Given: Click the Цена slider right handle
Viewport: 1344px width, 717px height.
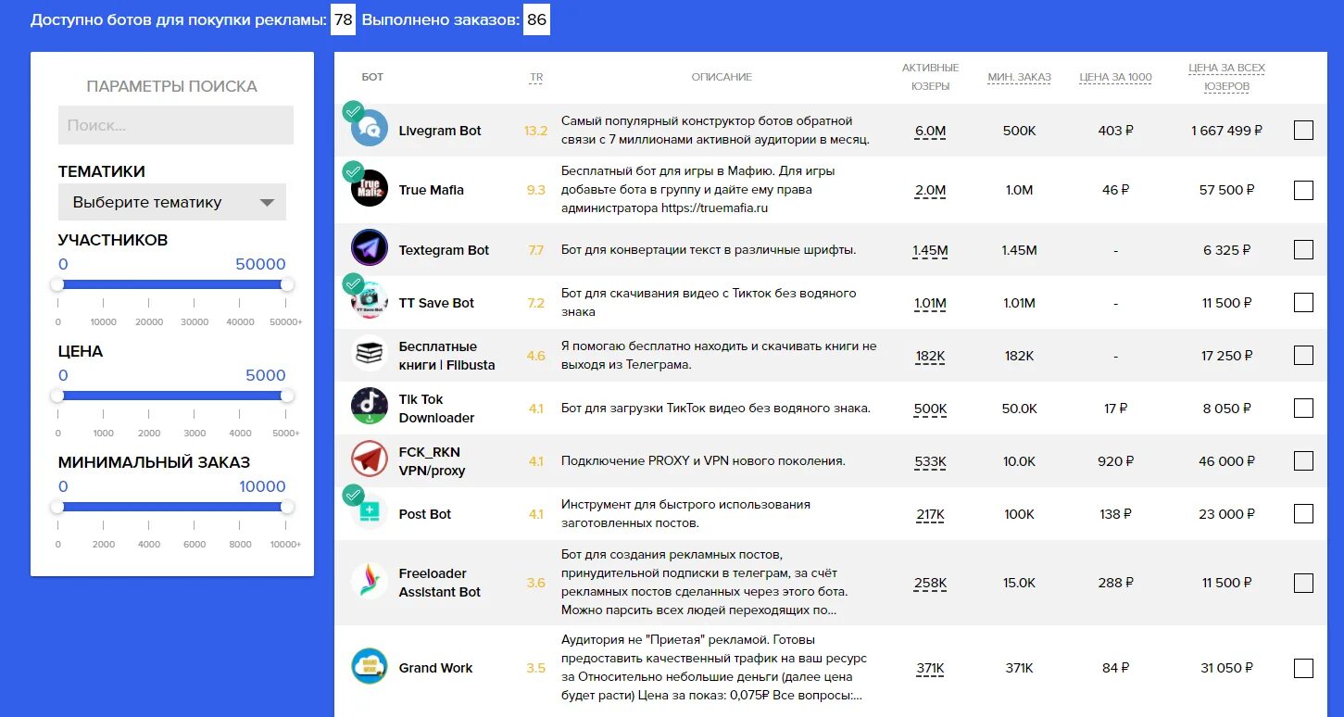Looking at the screenshot, I should tap(287, 396).
